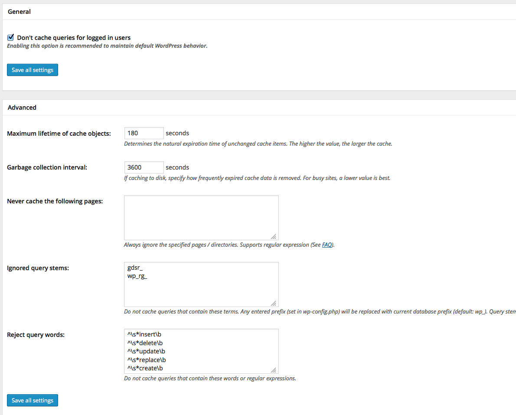Click 'Do not cache queries that contain these terms' text

[320, 312]
